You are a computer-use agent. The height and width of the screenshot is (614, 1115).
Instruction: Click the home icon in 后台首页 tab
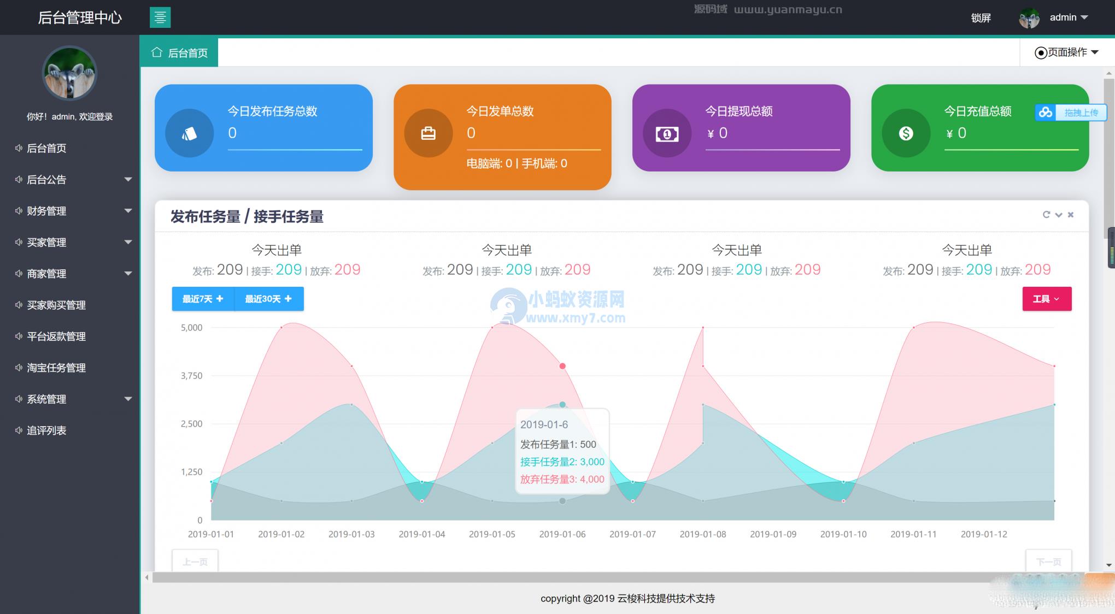pos(157,52)
